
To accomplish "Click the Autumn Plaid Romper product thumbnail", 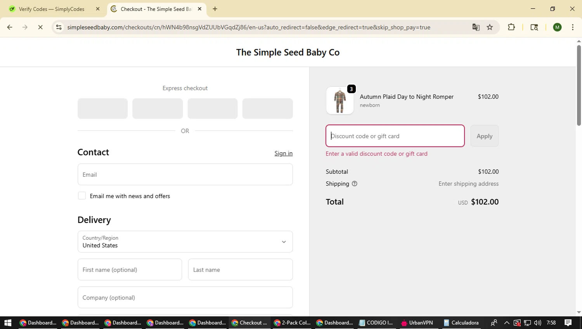I will 340,101.
